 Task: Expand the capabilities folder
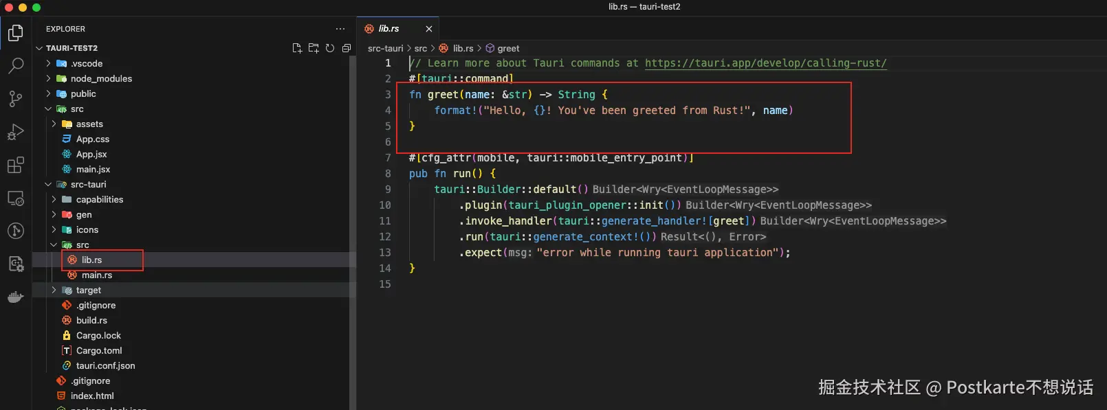pos(99,199)
